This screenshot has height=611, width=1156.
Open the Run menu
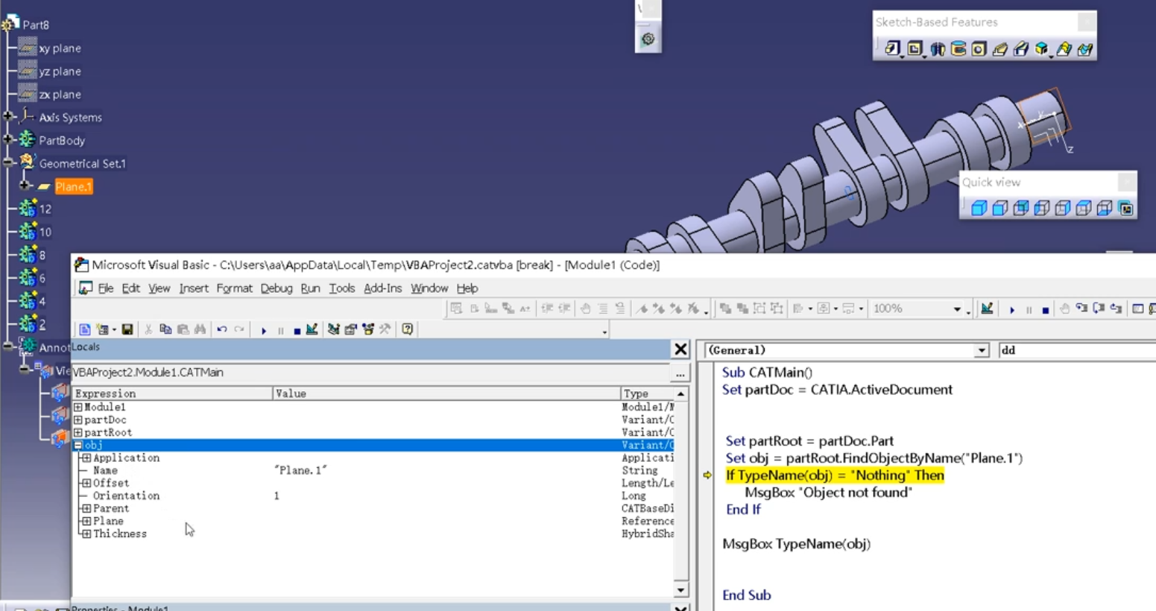click(310, 288)
